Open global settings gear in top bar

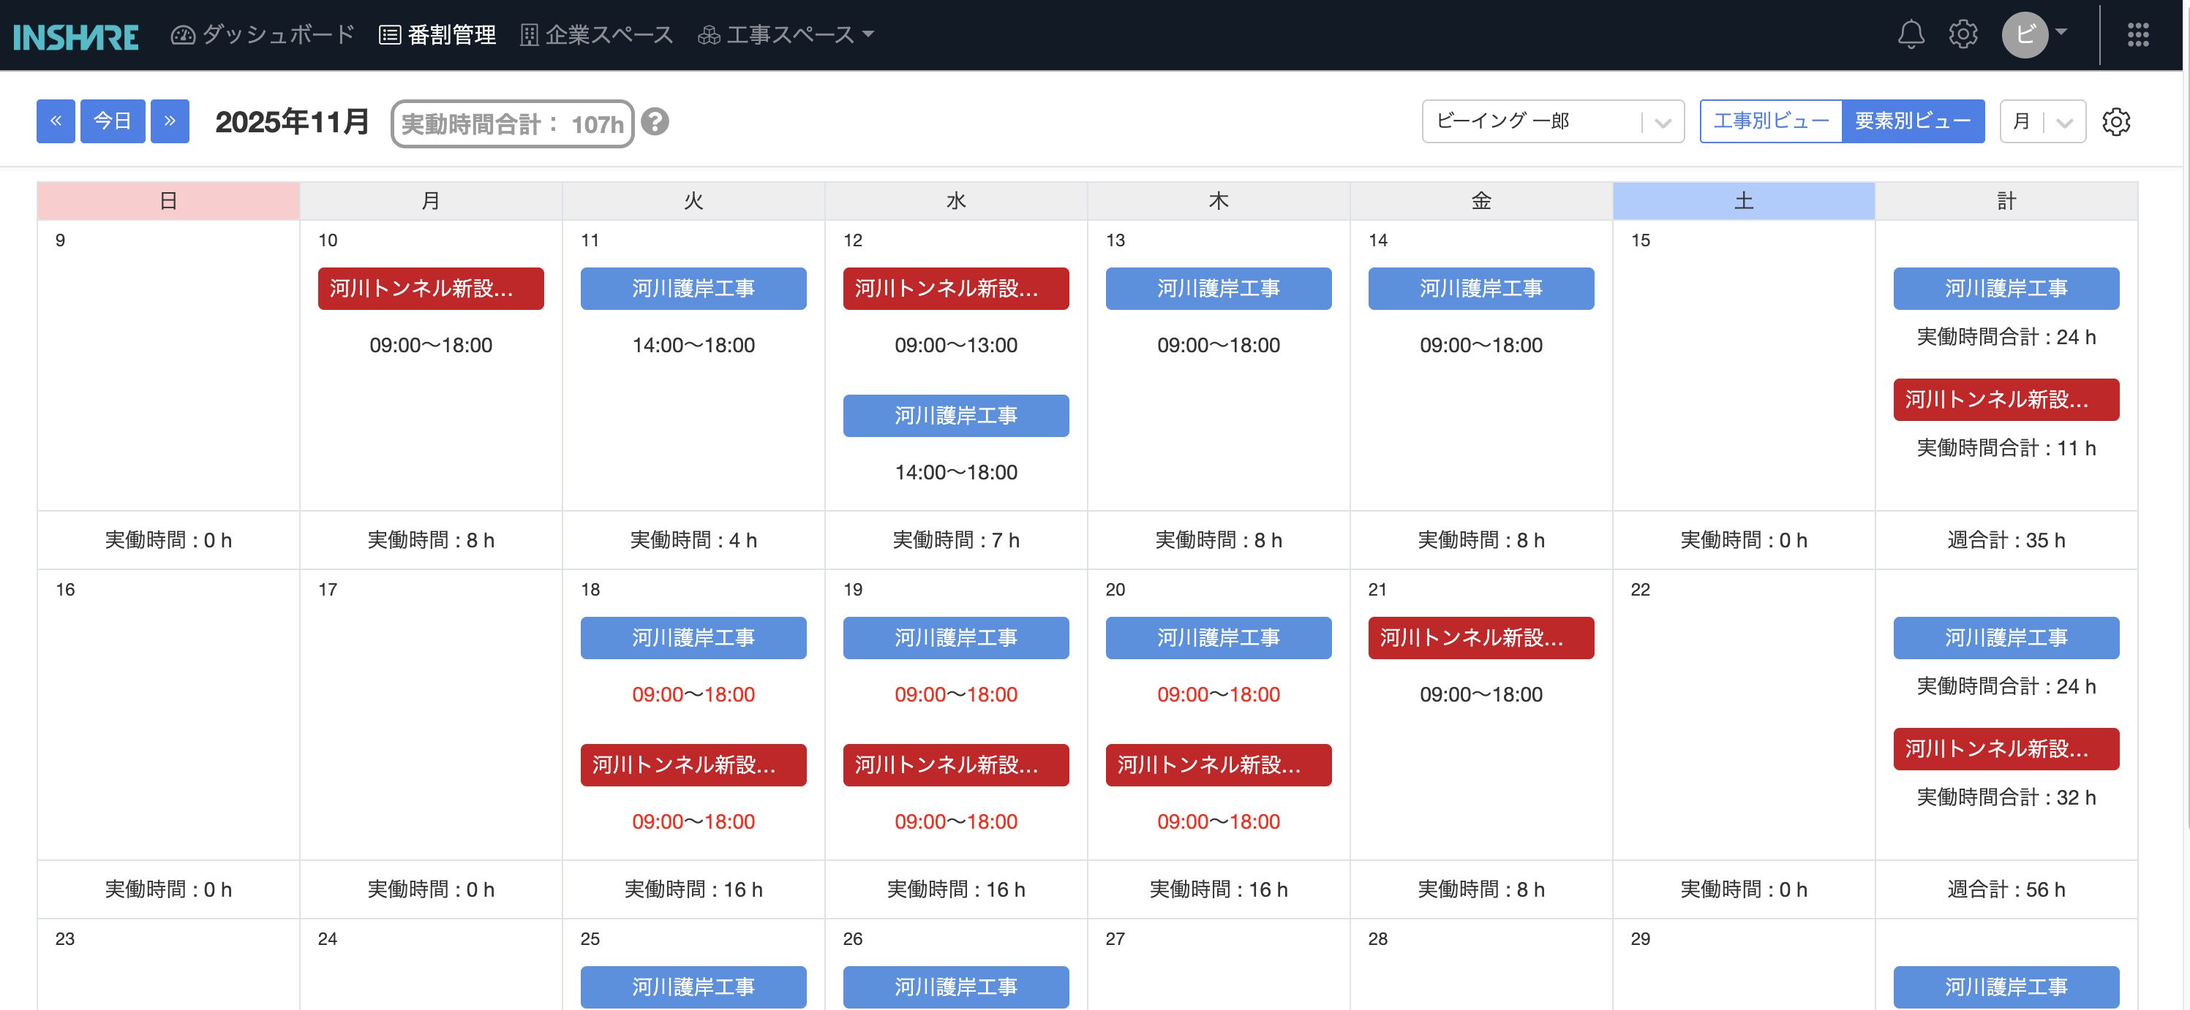1963,35
